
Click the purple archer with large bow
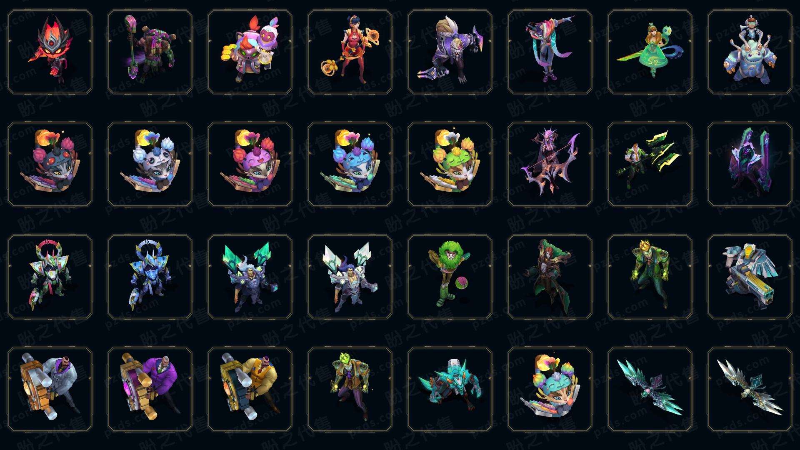[x=550, y=164]
